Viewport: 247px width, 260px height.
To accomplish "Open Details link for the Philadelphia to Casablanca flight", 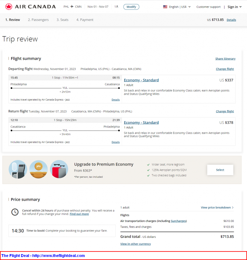I will click(115, 100).
